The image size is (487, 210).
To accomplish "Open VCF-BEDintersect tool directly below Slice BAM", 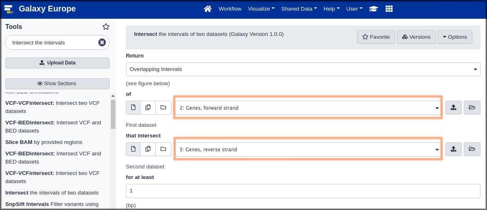I will tap(53, 157).
